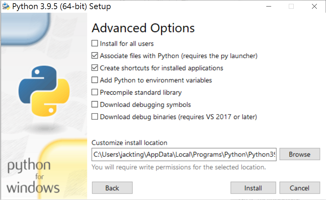The height and width of the screenshot is (200, 326).
Task: Click the install location path field
Action: (184, 154)
